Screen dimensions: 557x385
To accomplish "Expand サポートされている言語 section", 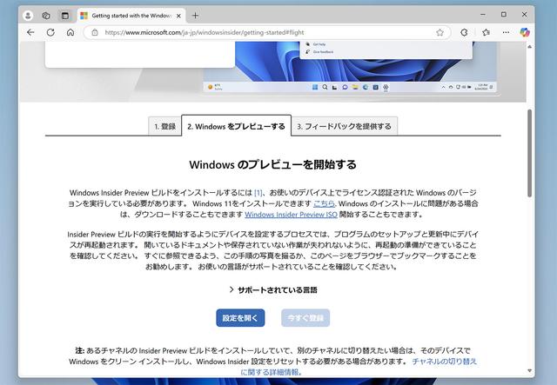I will pyautogui.click(x=272, y=290).
